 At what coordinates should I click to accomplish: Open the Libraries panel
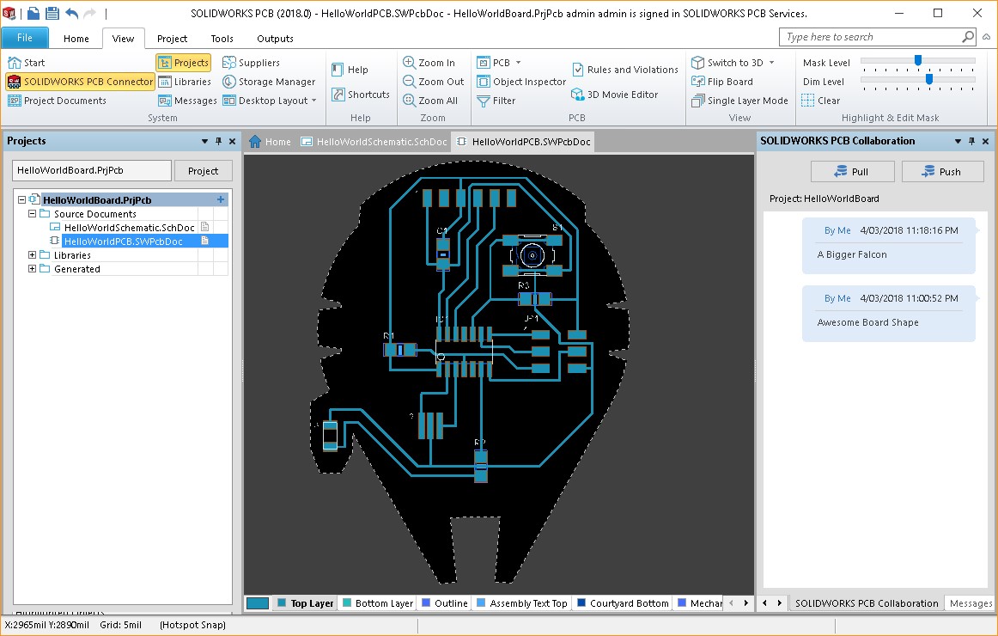[x=184, y=82]
